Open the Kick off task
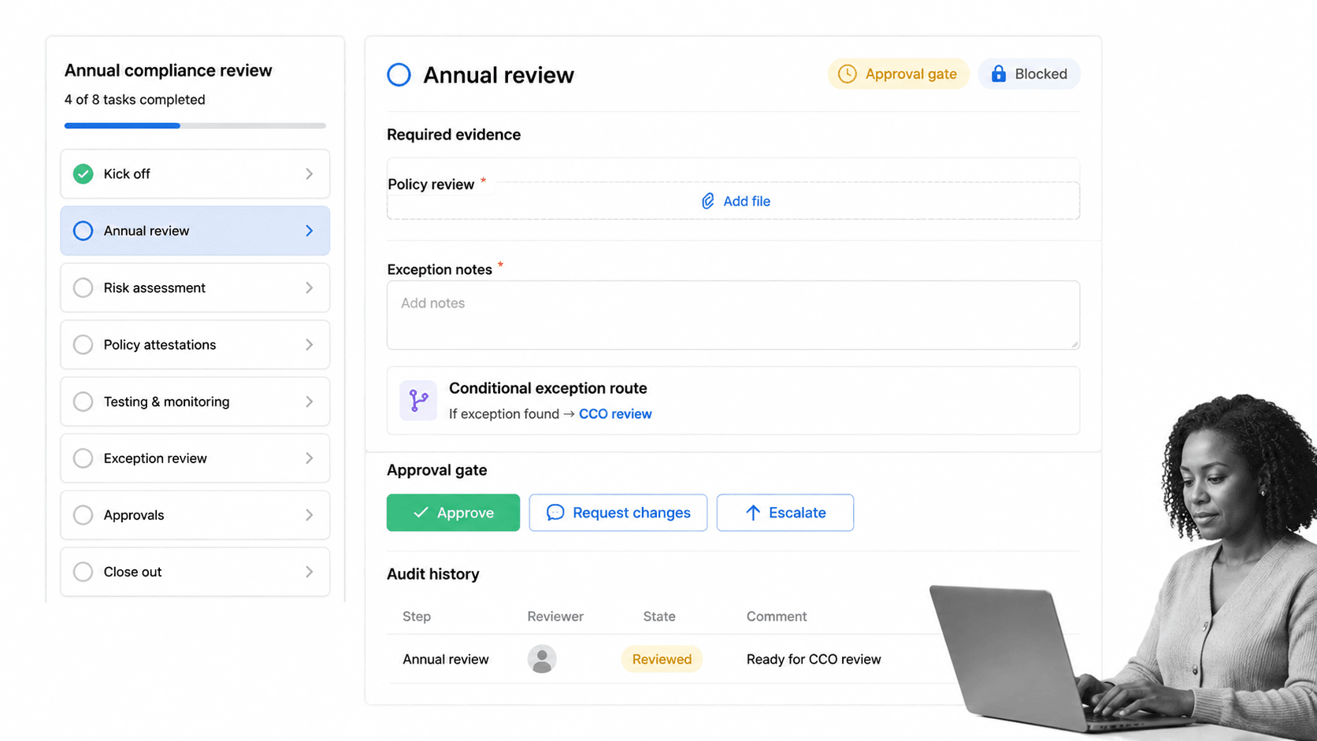Screen dimensions: 1317x741 195,174
